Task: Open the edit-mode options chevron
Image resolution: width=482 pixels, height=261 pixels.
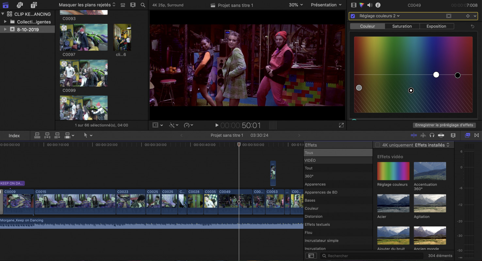Action: click(x=73, y=135)
